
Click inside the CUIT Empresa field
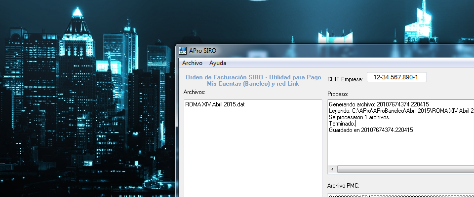(396, 78)
